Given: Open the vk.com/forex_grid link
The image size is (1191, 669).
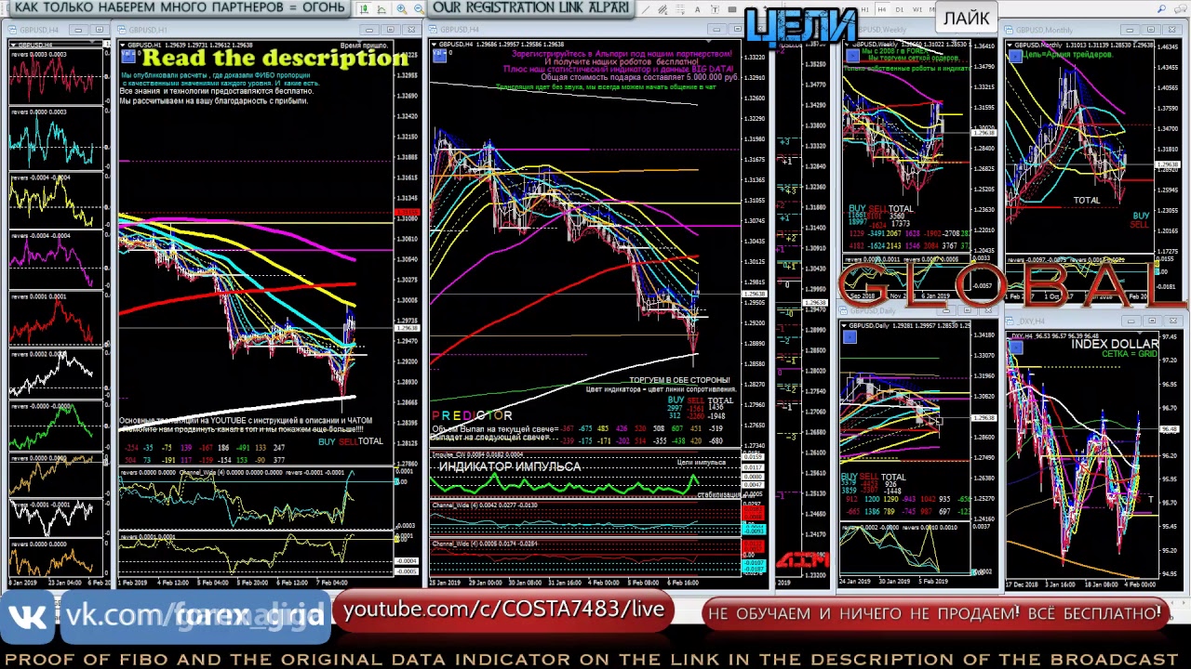Looking at the screenshot, I should (x=194, y=615).
